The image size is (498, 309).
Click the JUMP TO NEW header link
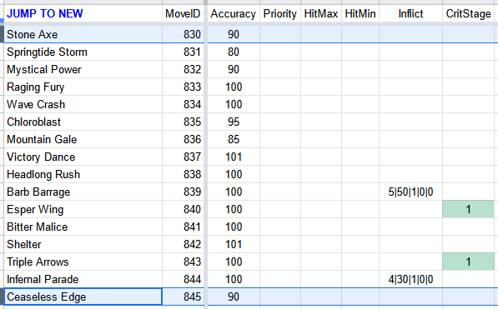[45, 13]
